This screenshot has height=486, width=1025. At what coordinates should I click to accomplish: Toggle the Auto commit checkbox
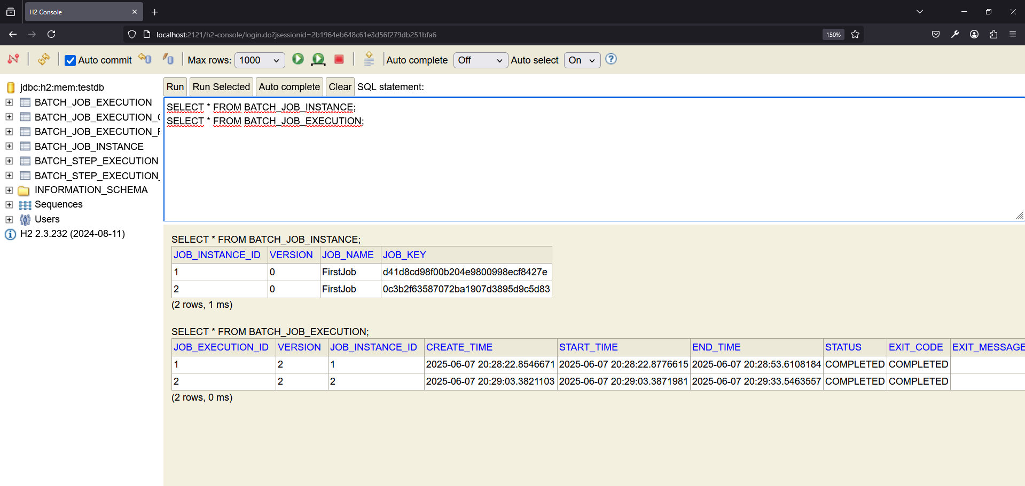tap(70, 60)
